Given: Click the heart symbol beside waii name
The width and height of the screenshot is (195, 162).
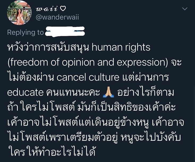Looking at the screenshot, I should (x=63, y=9).
